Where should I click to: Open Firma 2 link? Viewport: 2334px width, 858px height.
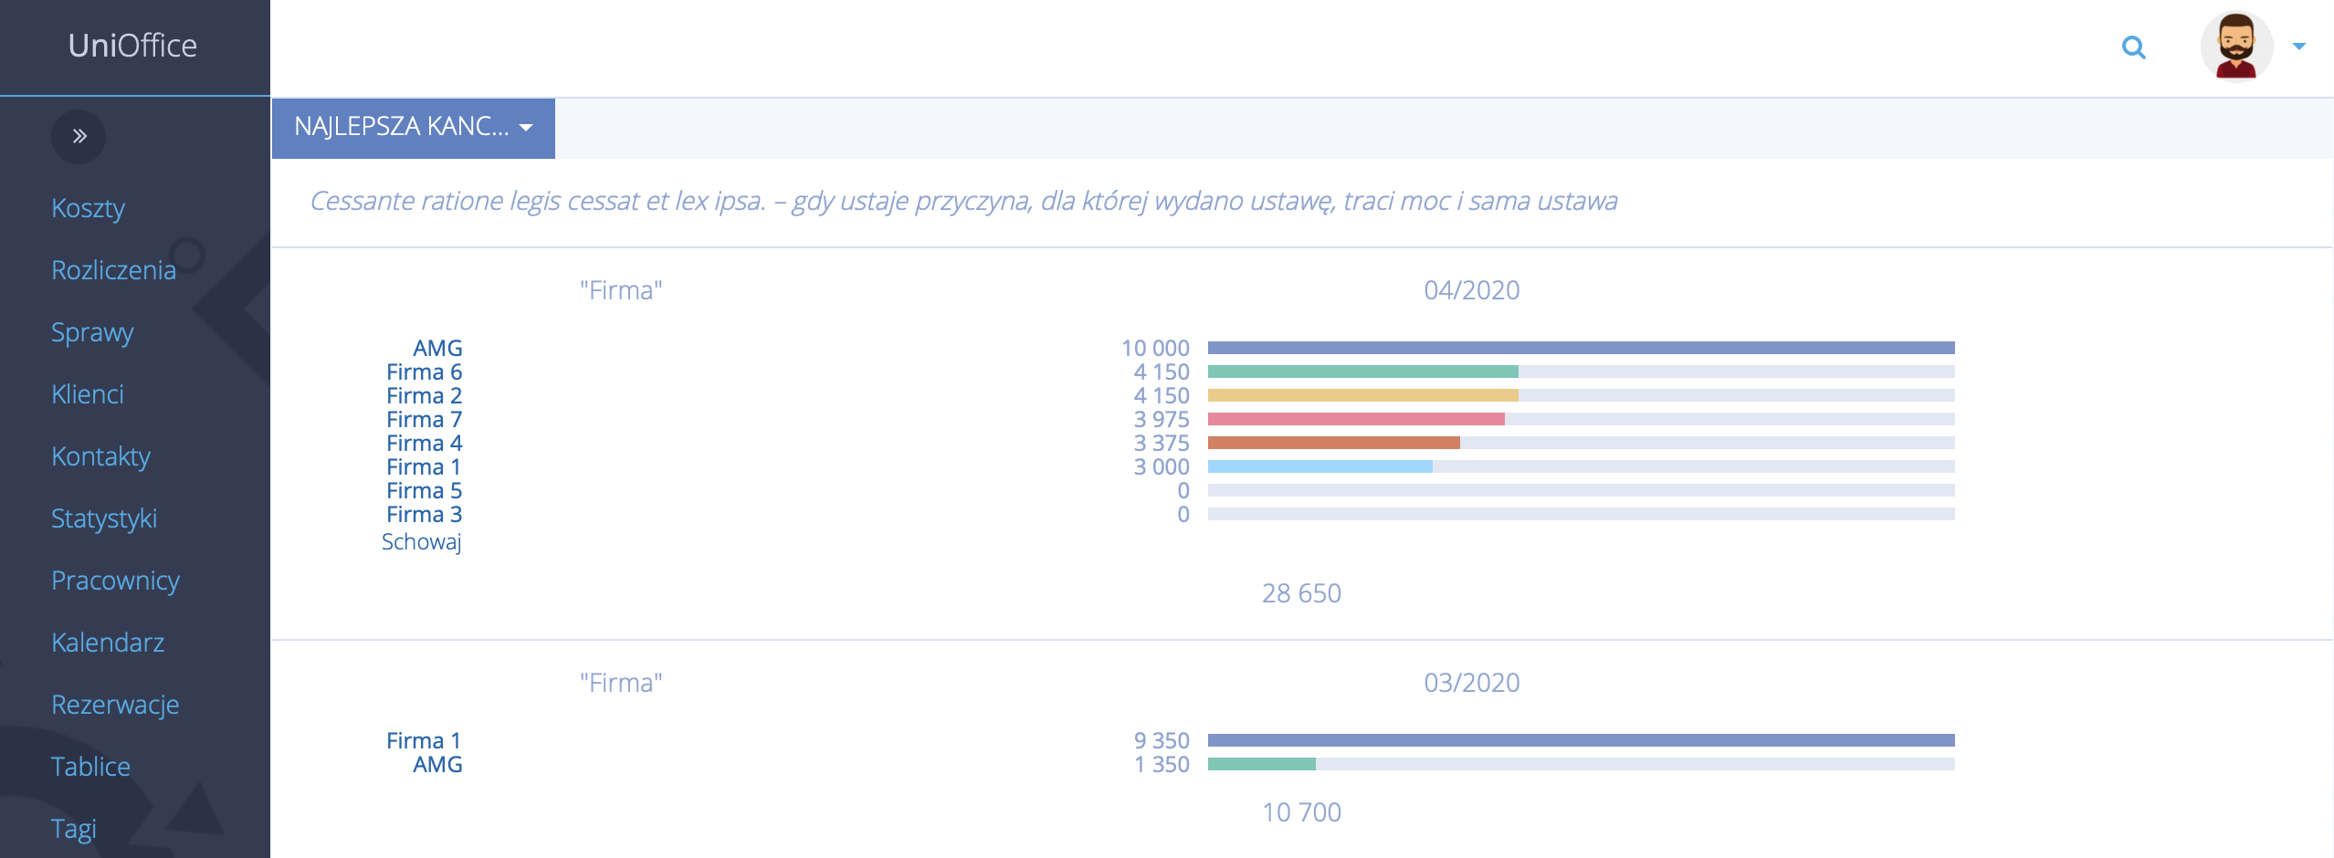[424, 395]
